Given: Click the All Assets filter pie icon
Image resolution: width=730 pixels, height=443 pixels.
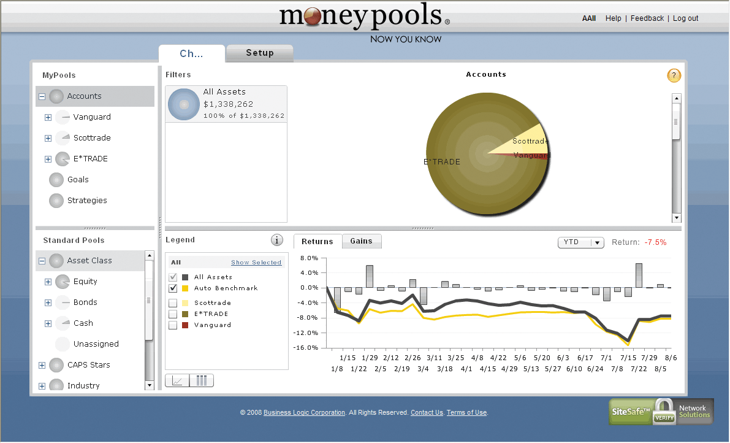Looking at the screenshot, I should [183, 104].
